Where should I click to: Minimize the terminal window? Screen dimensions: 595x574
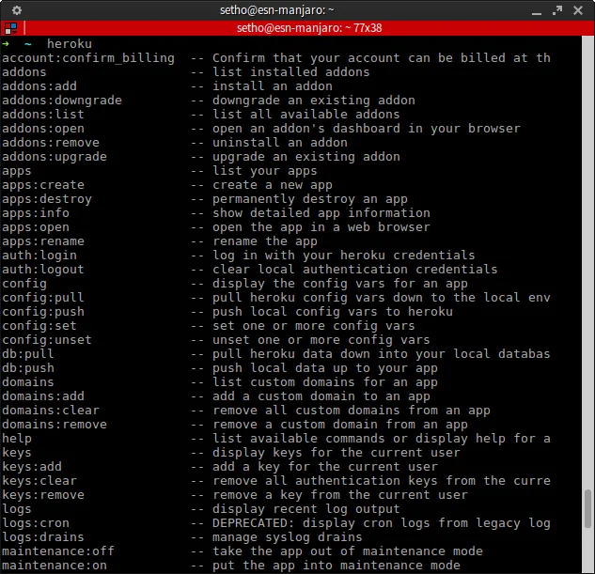click(536, 12)
